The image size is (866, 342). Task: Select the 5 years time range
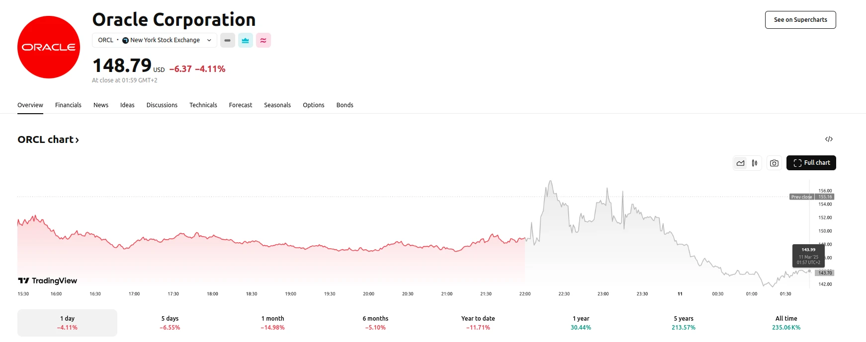[x=683, y=323]
